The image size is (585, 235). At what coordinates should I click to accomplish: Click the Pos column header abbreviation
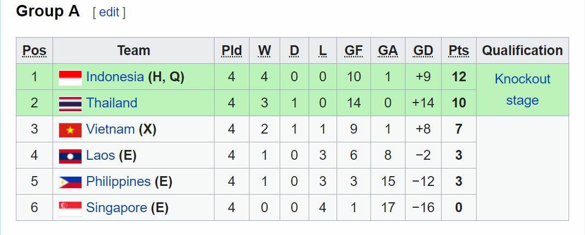(34, 51)
